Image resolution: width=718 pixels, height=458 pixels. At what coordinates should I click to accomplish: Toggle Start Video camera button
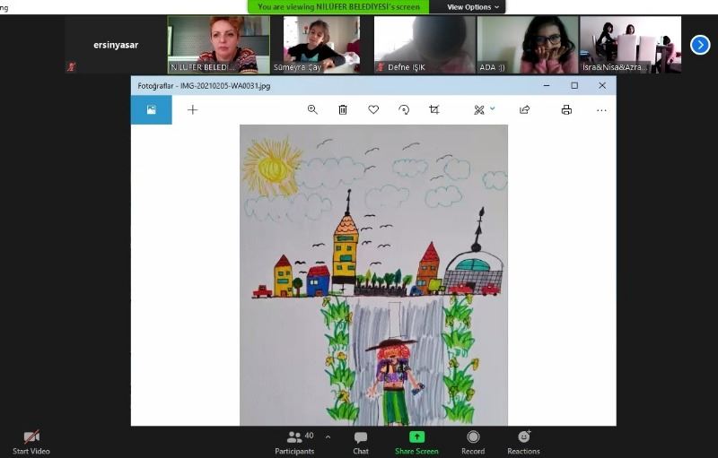[x=31, y=443]
